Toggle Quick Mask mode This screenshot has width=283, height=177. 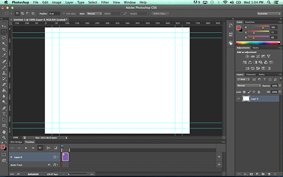click(x=4, y=155)
